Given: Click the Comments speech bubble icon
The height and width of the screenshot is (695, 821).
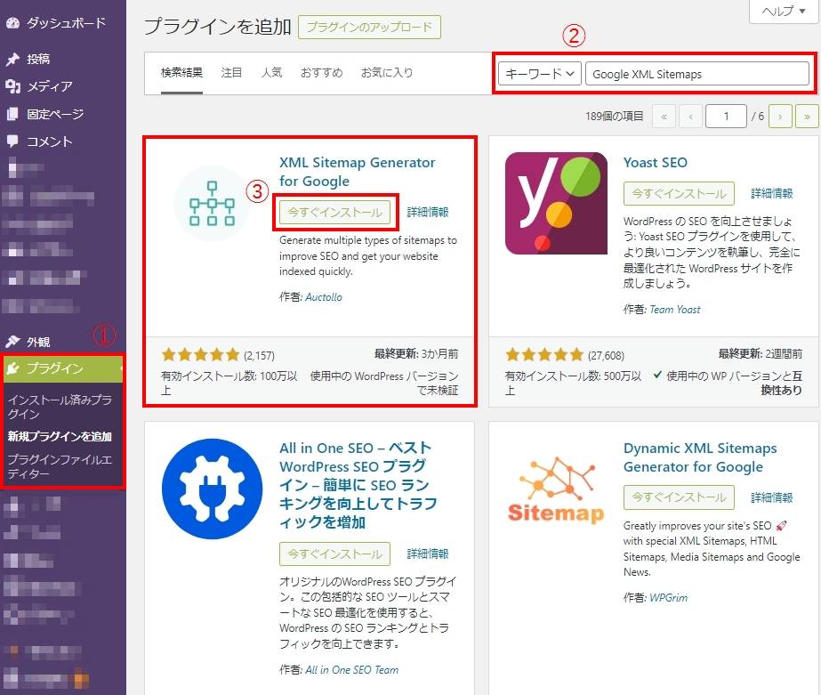Looking at the screenshot, I should pyautogui.click(x=12, y=141).
